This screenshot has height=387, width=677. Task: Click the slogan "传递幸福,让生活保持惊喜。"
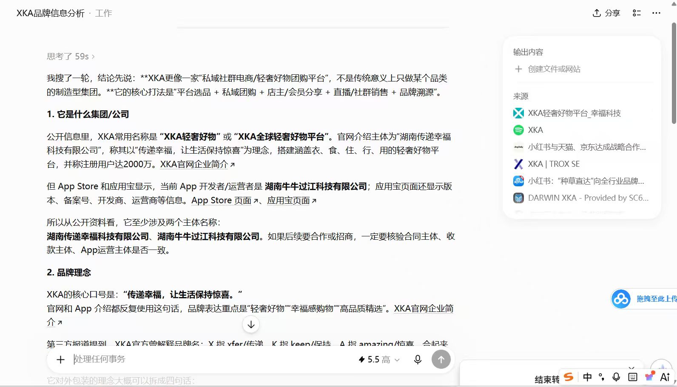(x=183, y=294)
